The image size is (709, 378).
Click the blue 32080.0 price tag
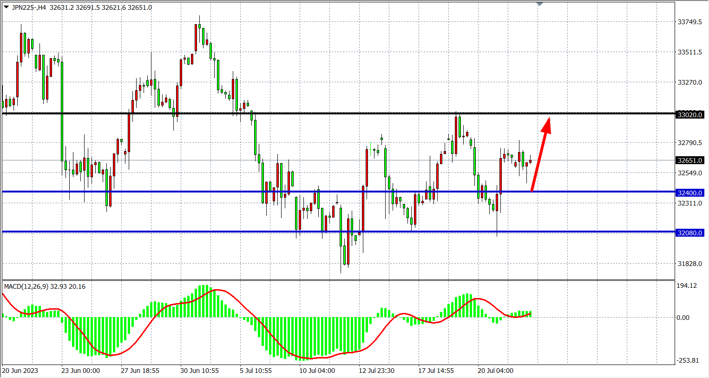pos(690,233)
